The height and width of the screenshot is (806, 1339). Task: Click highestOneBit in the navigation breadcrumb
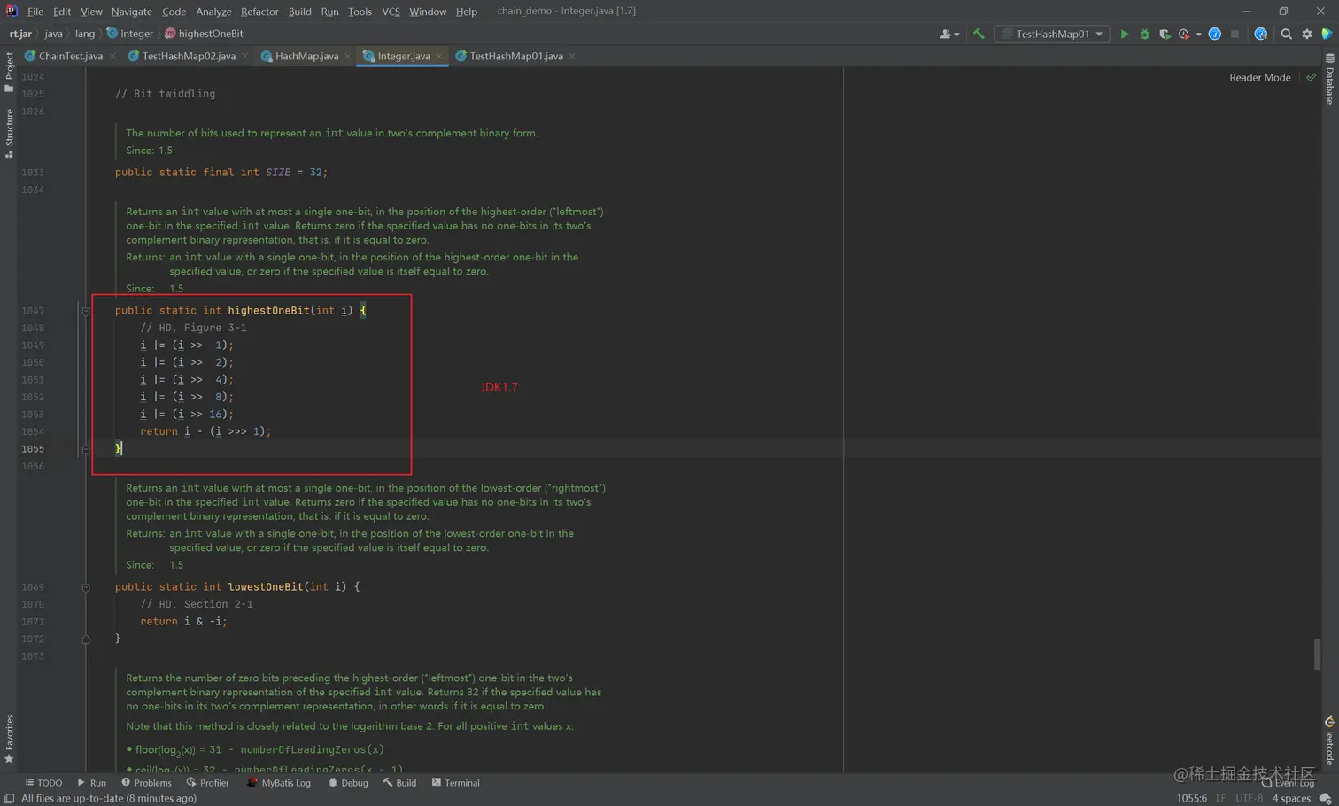point(204,34)
